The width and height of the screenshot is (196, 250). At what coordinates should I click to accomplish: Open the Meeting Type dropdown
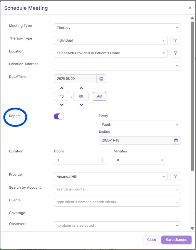pyautogui.click(x=117, y=28)
